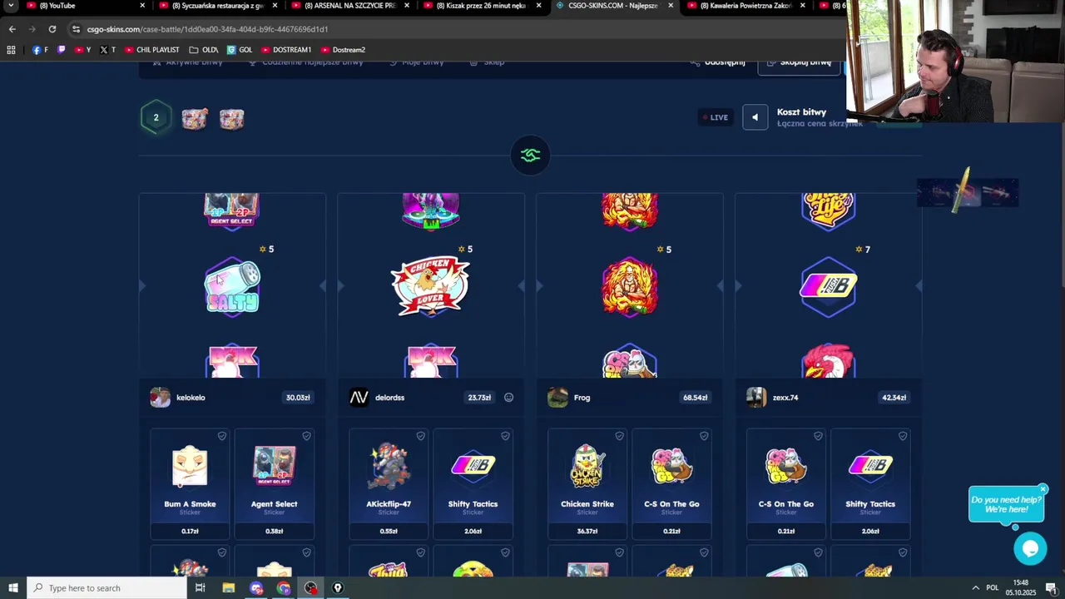Reload the page with the refresh icon
This screenshot has width=1065, height=599.
(x=52, y=29)
